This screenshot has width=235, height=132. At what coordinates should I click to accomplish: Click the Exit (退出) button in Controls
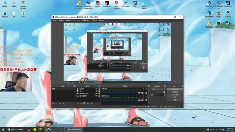pos(175,100)
